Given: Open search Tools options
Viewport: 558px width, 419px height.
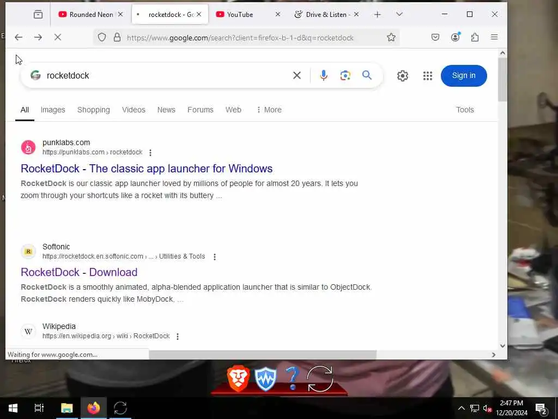Looking at the screenshot, I should 465,110.
